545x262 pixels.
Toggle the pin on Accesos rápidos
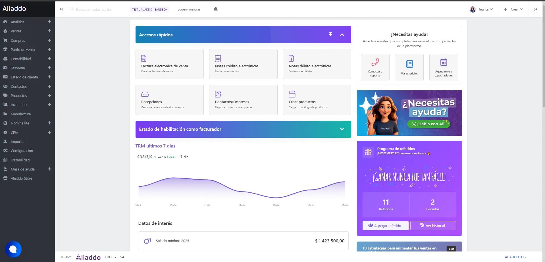point(330,34)
